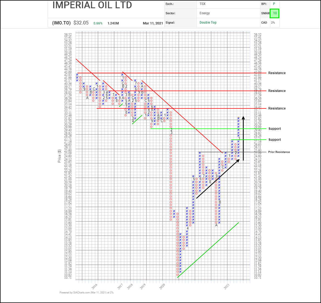Open the Powered by SIACharts.com footer link
Viewport: 321px width, 303px height.
click(x=86, y=293)
